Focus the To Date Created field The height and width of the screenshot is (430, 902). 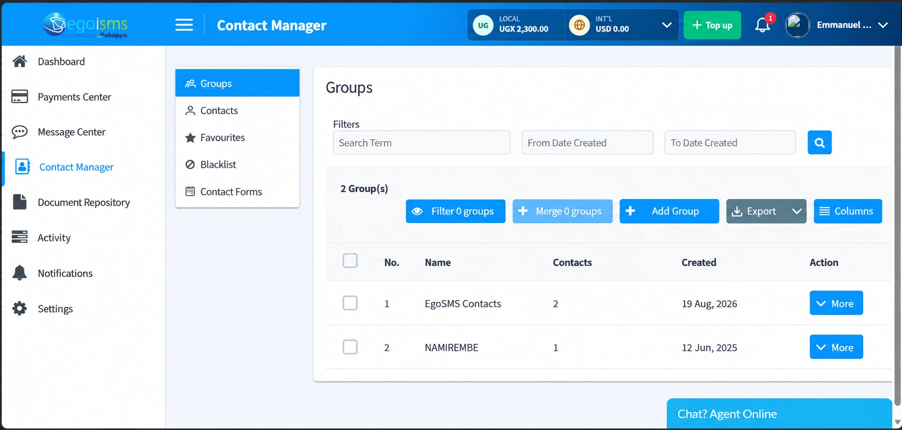[x=730, y=143]
